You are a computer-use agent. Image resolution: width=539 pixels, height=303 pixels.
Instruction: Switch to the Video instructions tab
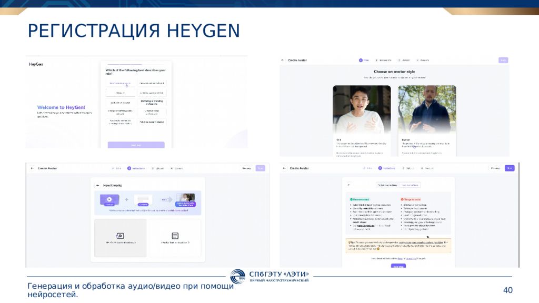[x=387, y=185]
